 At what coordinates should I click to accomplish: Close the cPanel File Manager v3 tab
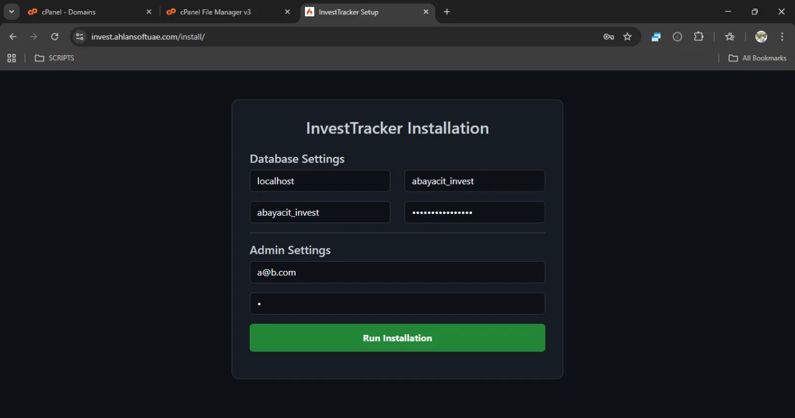point(287,12)
